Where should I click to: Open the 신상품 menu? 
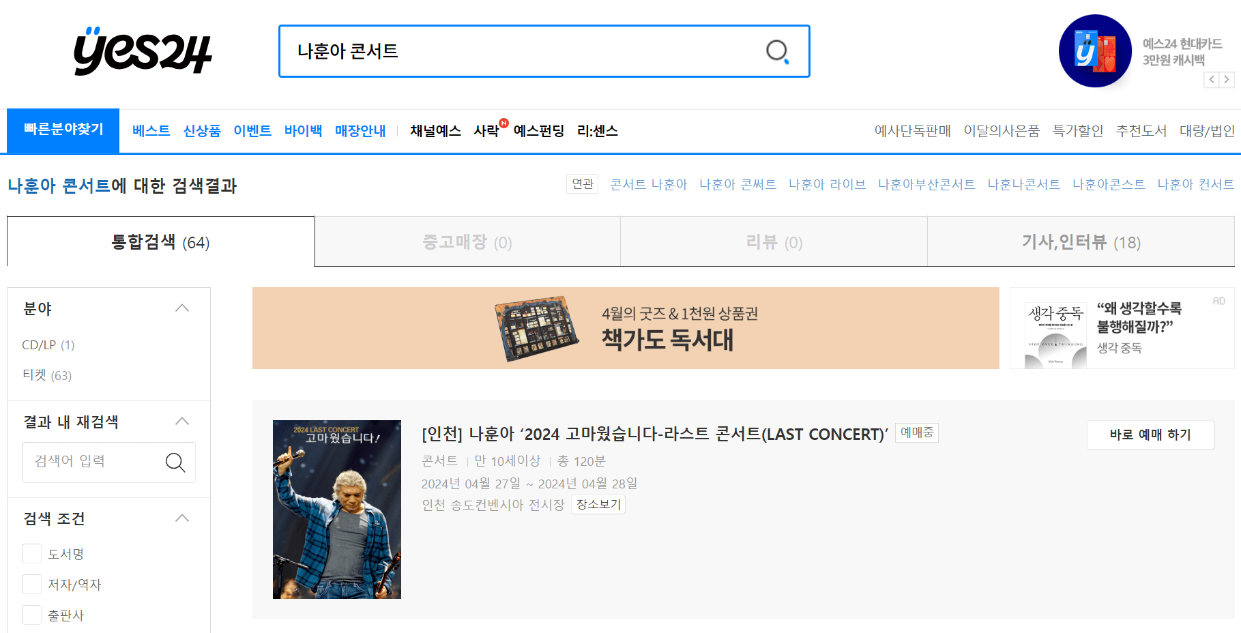pos(202,130)
